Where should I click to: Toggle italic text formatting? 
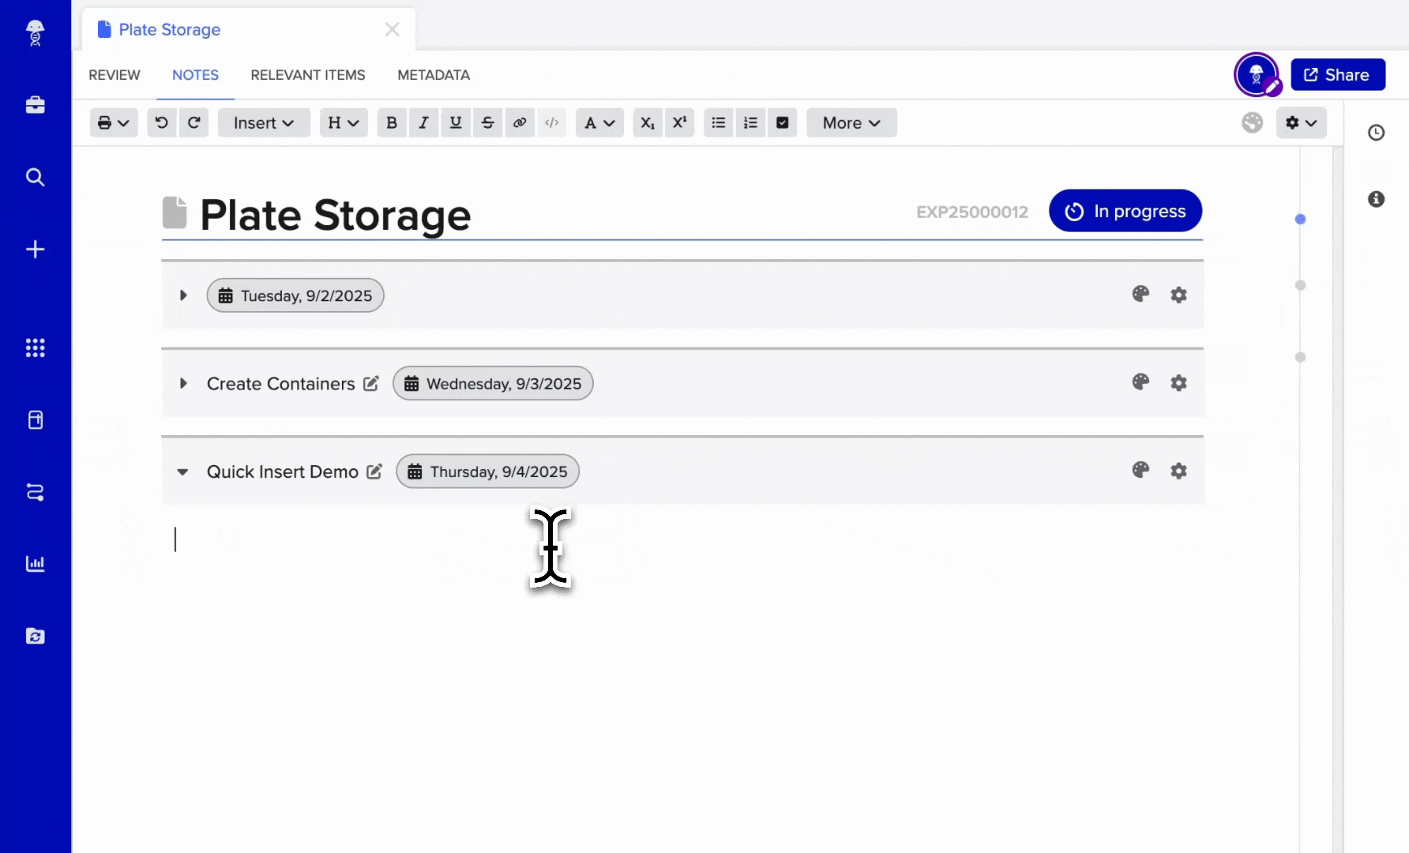click(x=423, y=122)
